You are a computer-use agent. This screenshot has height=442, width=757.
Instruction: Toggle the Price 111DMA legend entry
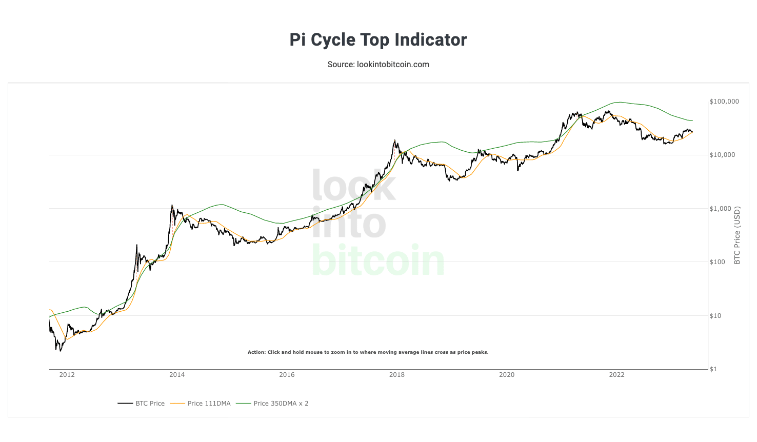[201, 404]
